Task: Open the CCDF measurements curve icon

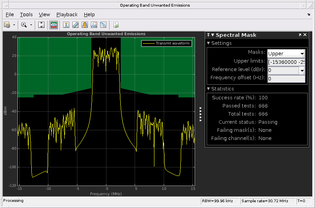Action: 103,25
